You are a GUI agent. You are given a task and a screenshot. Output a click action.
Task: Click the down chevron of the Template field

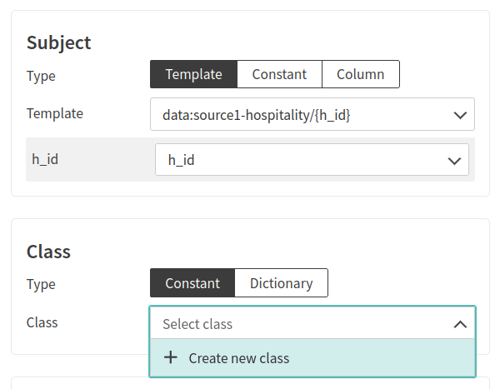click(460, 115)
